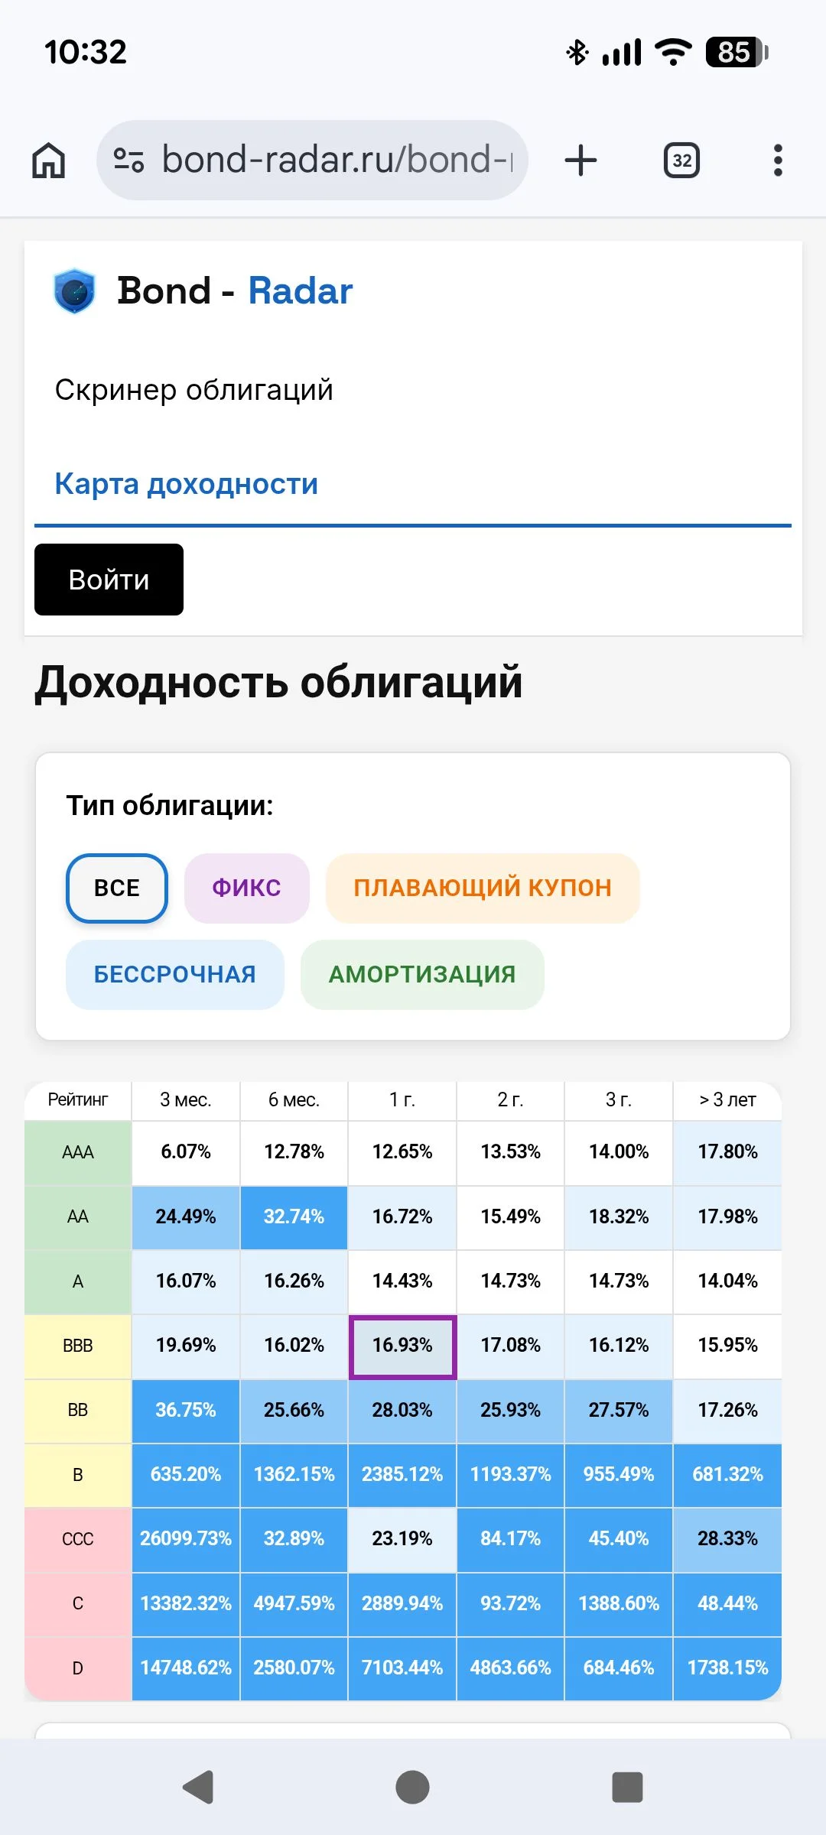This screenshot has width=826, height=1835.
Task: Open the Скринер облигаций menu item
Action: point(194,390)
